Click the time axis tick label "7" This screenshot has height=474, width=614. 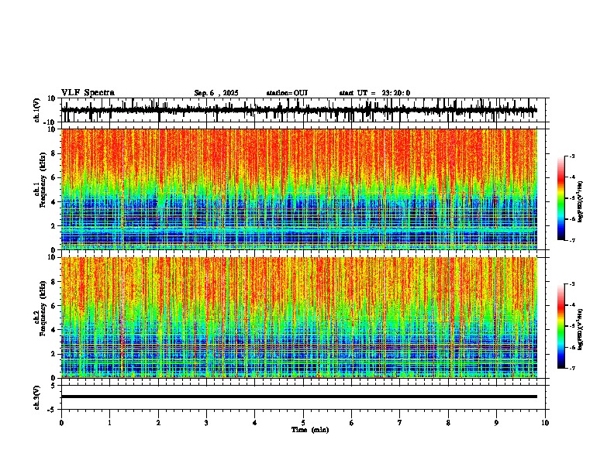click(400, 423)
